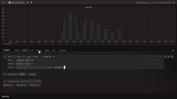The image size is (177, 99).
Task: Click the Add query button
Action: 32,74
